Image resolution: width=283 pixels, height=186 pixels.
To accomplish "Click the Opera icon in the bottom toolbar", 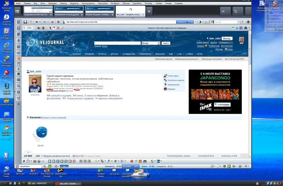I will [132, 161].
